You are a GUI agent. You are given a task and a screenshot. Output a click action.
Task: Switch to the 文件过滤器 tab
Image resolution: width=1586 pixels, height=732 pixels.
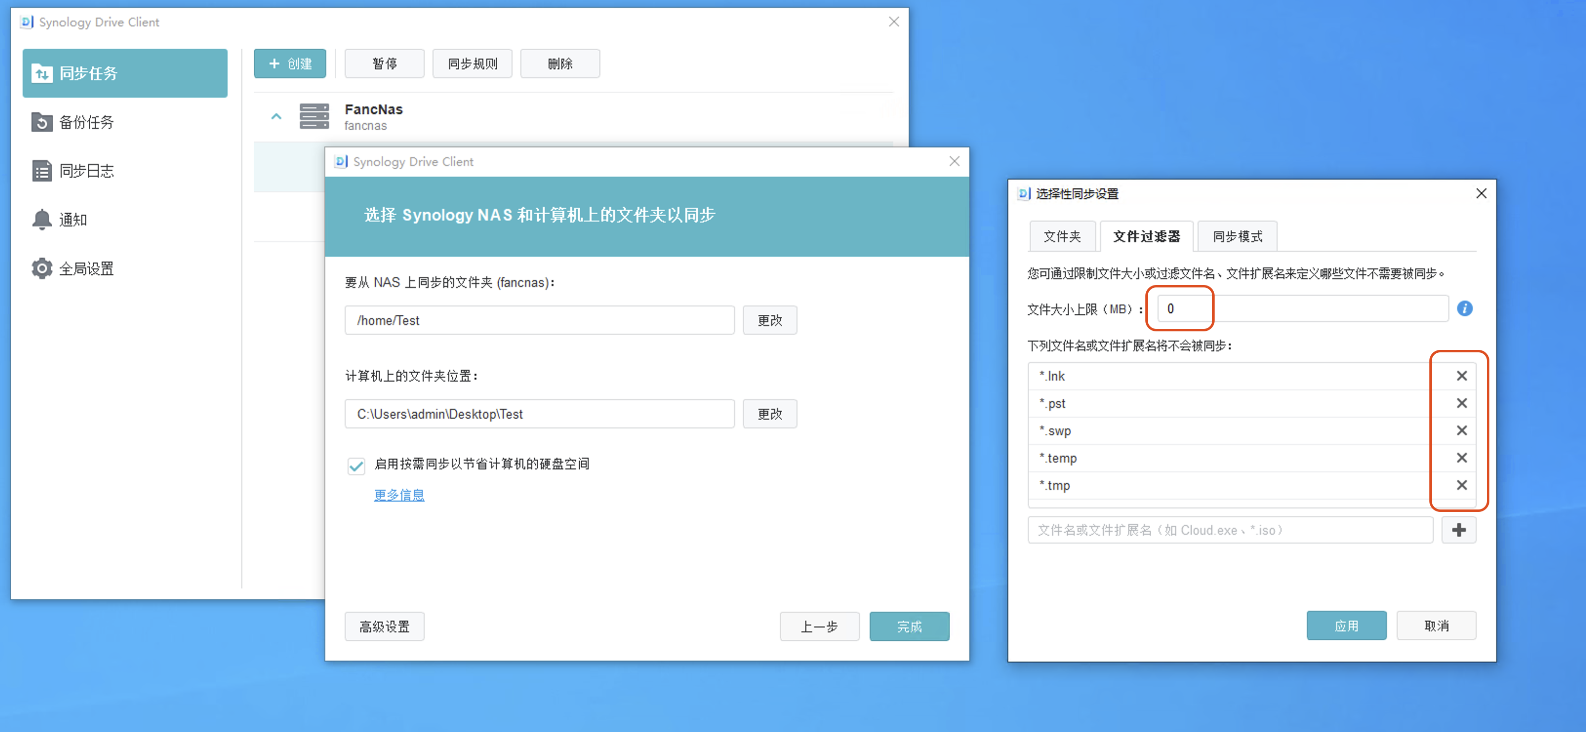[1146, 236]
